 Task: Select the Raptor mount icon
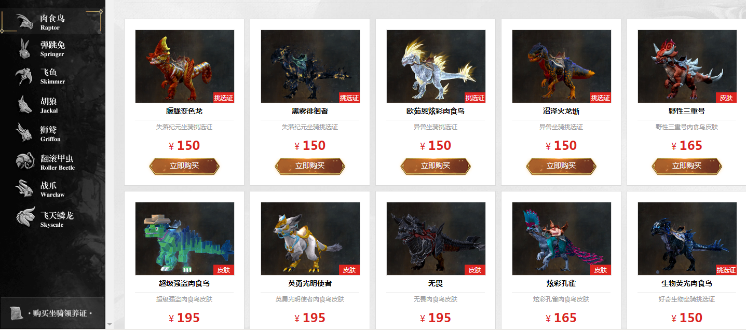click(24, 22)
